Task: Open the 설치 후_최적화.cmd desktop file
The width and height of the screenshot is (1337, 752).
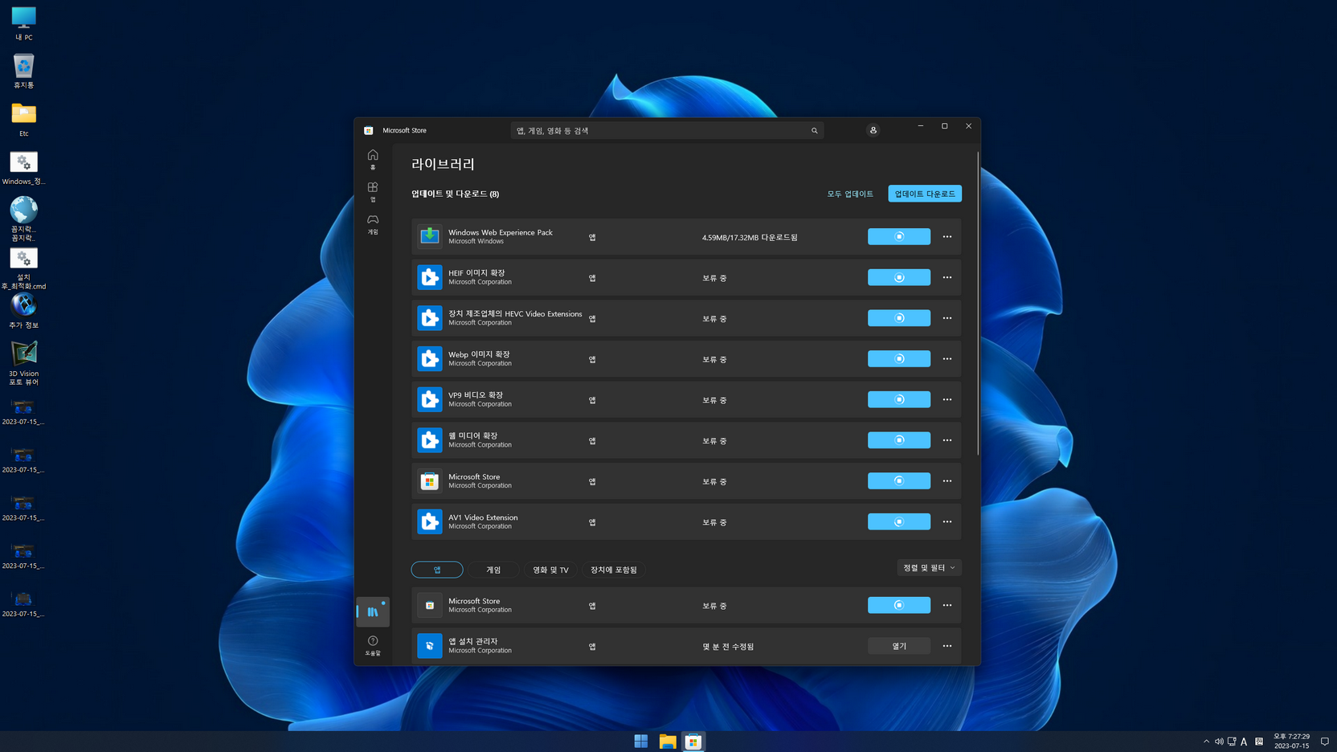Action: 23,268
